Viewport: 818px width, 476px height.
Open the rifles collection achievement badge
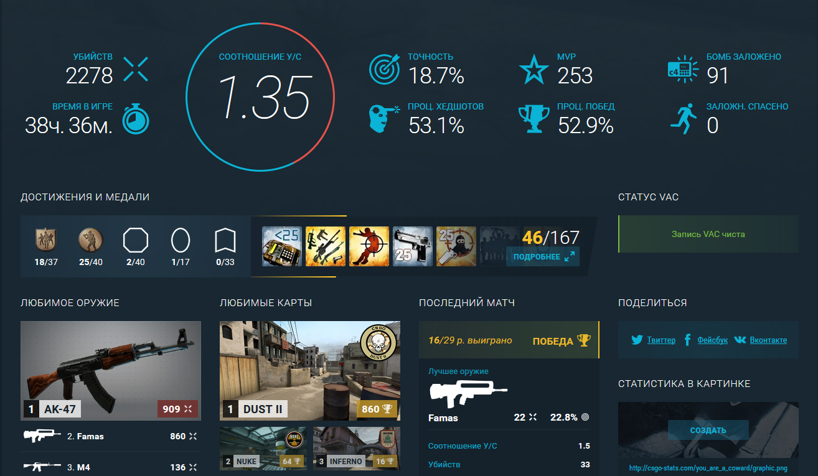(326, 246)
